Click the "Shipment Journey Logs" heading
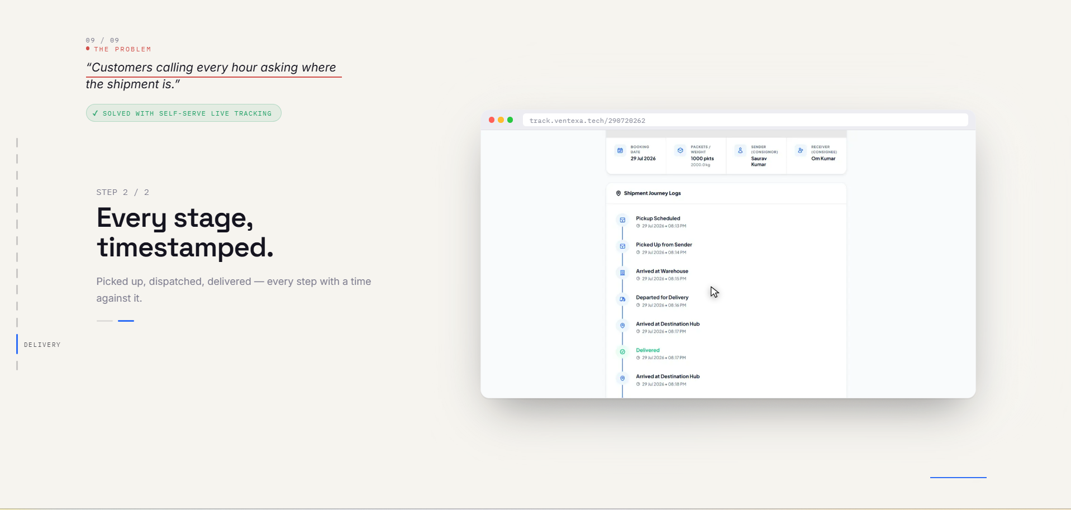This screenshot has width=1071, height=510. [652, 193]
